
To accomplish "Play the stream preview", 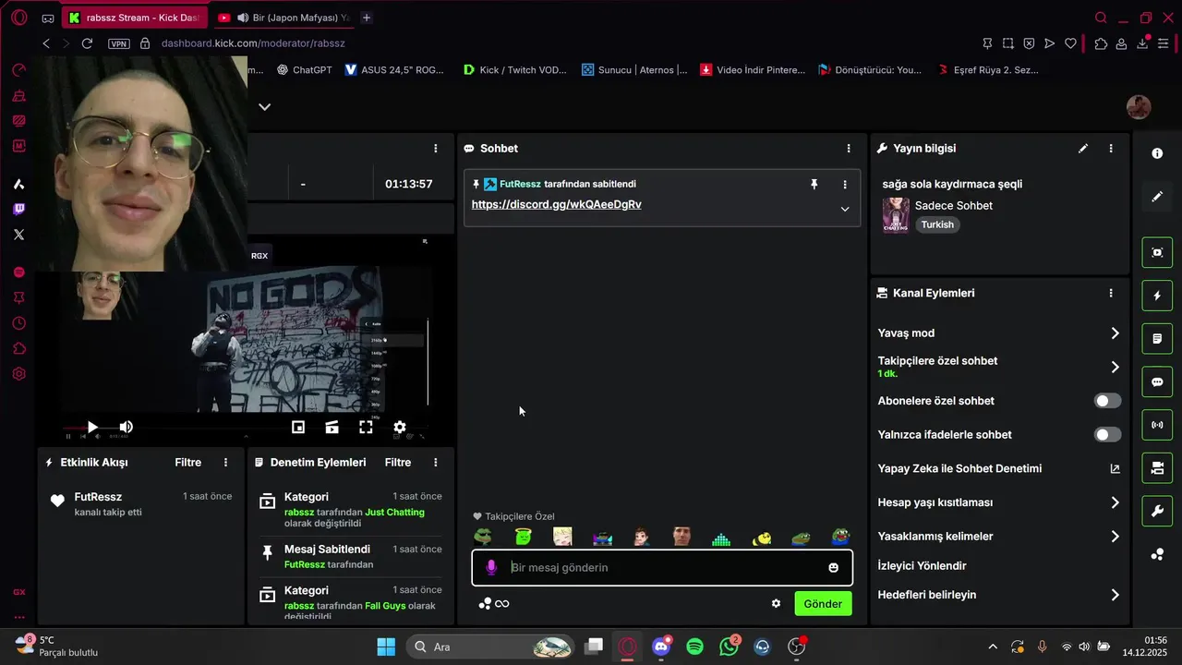I will pos(92,427).
